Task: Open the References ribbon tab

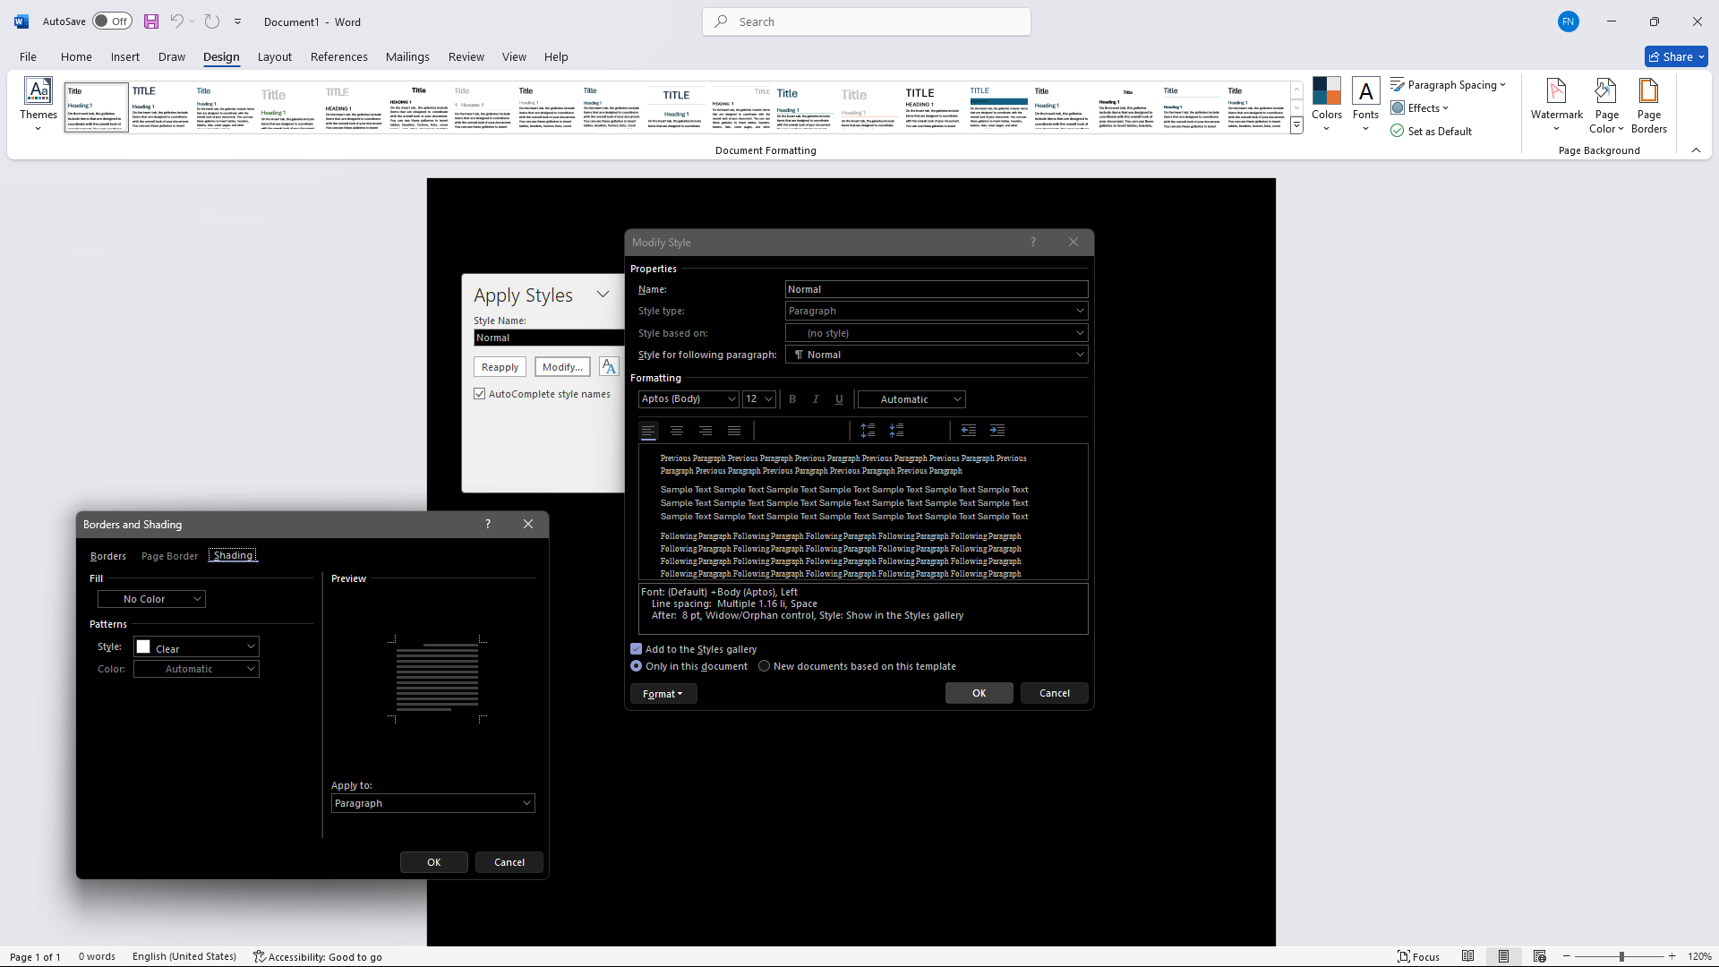Action: 338,56
